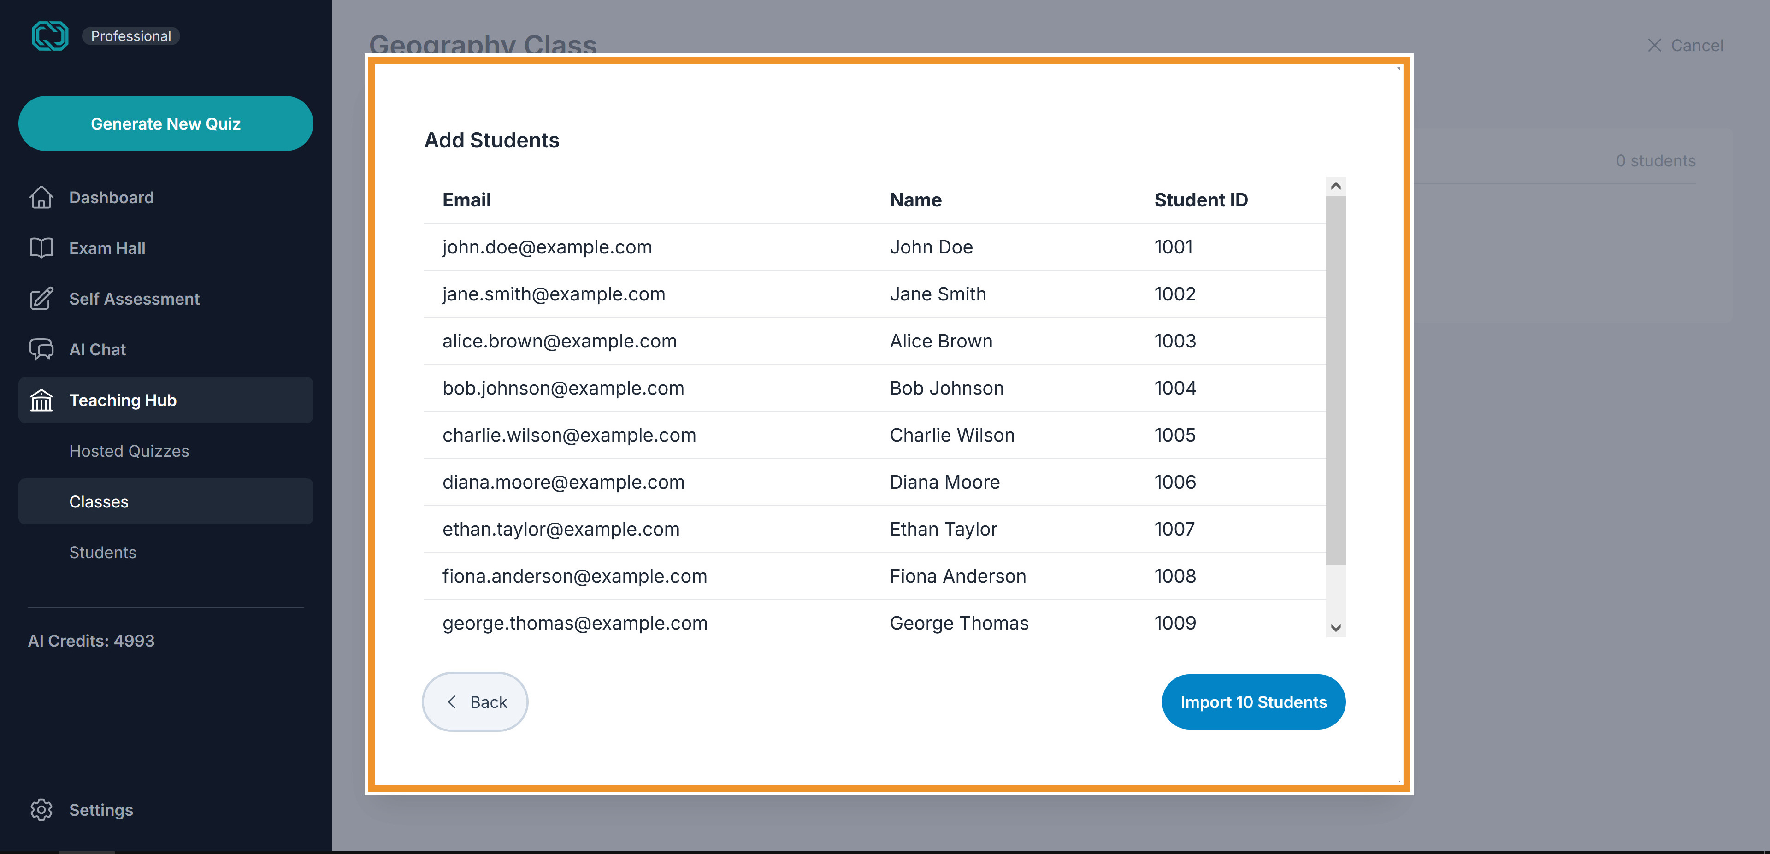
Task: Click charlie.wilson@example.com email cell
Action: [569, 435]
